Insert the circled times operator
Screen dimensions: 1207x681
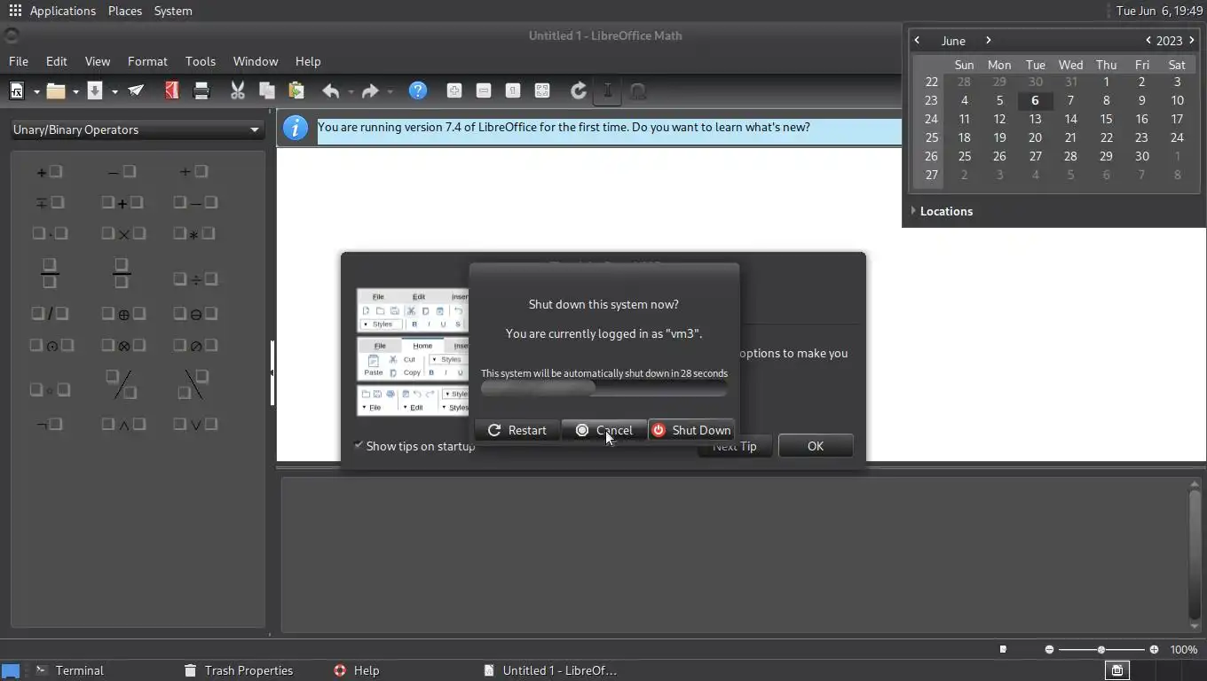(122, 345)
